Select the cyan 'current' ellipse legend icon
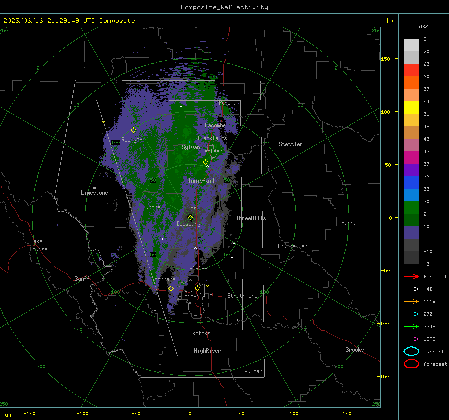The width and height of the screenshot is (449, 420). (x=411, y=351)
